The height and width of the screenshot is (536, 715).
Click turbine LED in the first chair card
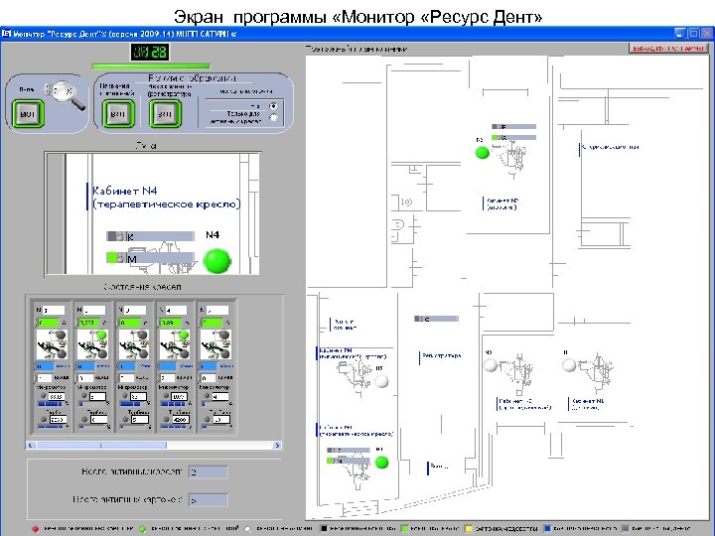click(x=44, y=419)
